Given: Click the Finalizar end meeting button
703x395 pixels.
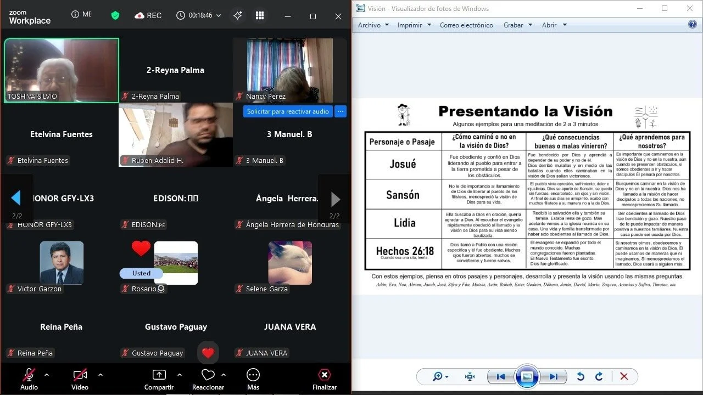Looking at the screenshot, I should (325, 379).
